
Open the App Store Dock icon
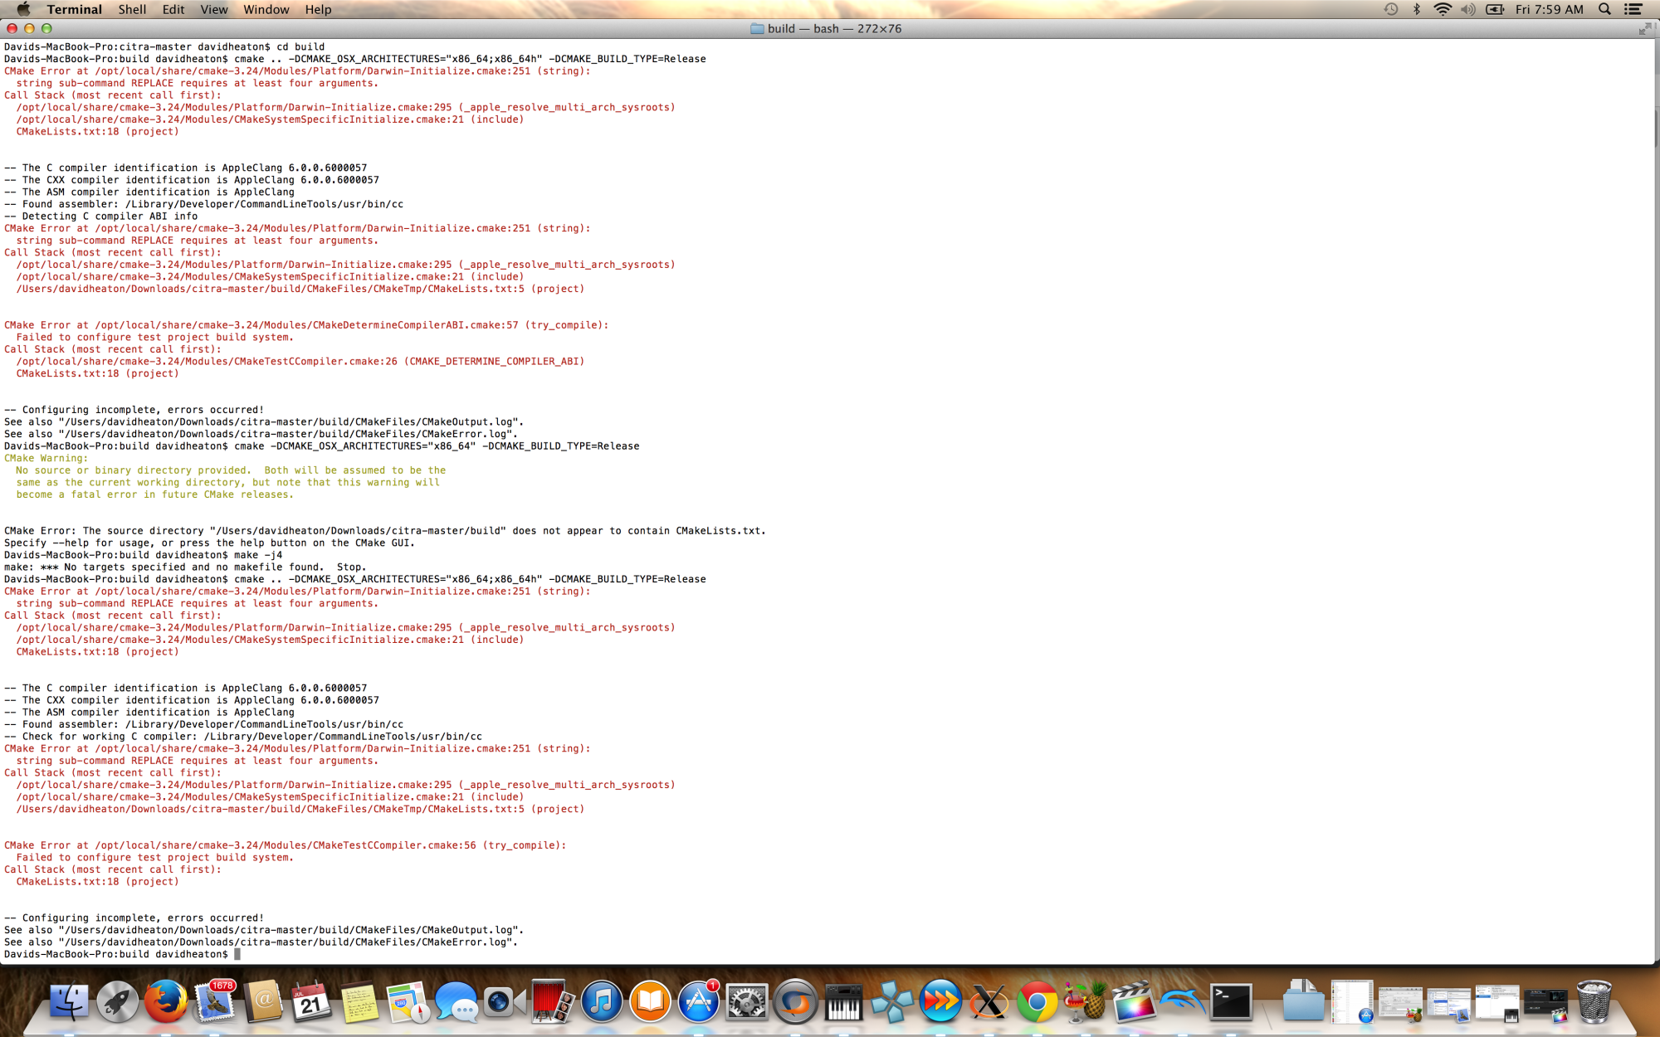pos(698,1002)
